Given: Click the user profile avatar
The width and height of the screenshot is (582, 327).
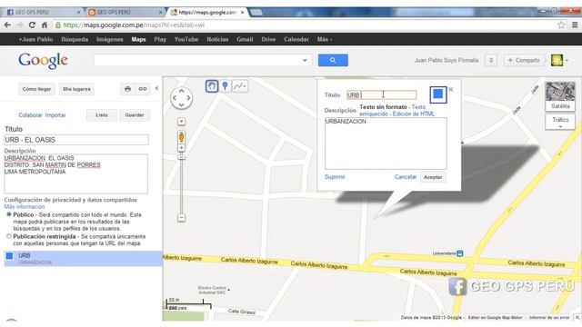Looking at the screenshot, I should click(557, 60).
